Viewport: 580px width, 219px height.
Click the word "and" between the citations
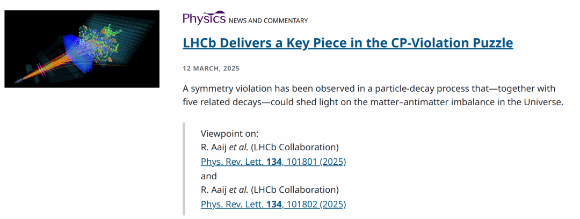tap(208, 176)
